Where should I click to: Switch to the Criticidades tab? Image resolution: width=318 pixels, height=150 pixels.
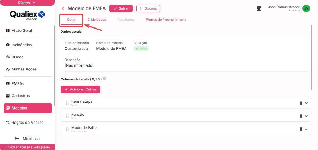point(97,20)
